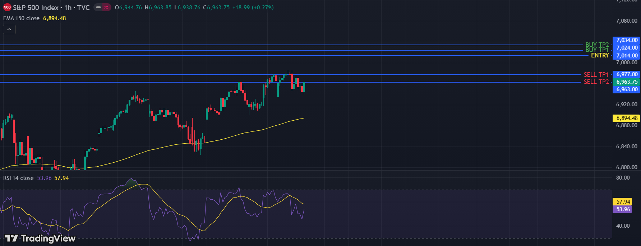Click the BUY TP1 line label
The width and height of the screenshot is (641, 246).
597,50
